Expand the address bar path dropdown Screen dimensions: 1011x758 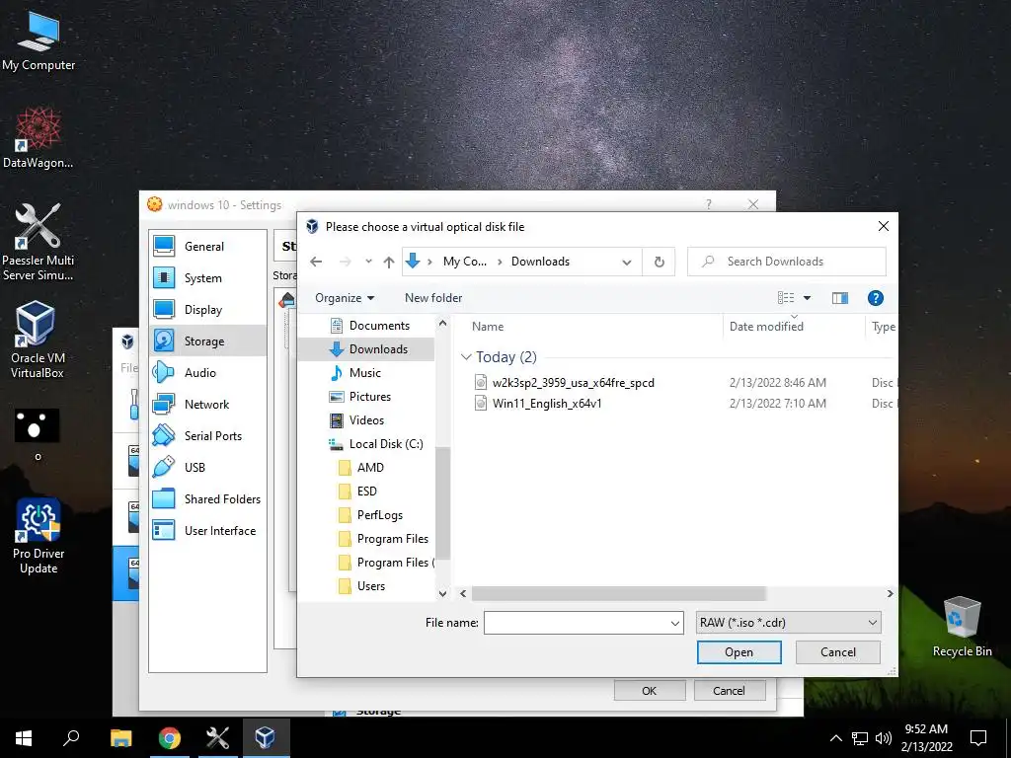coord(626,262)
